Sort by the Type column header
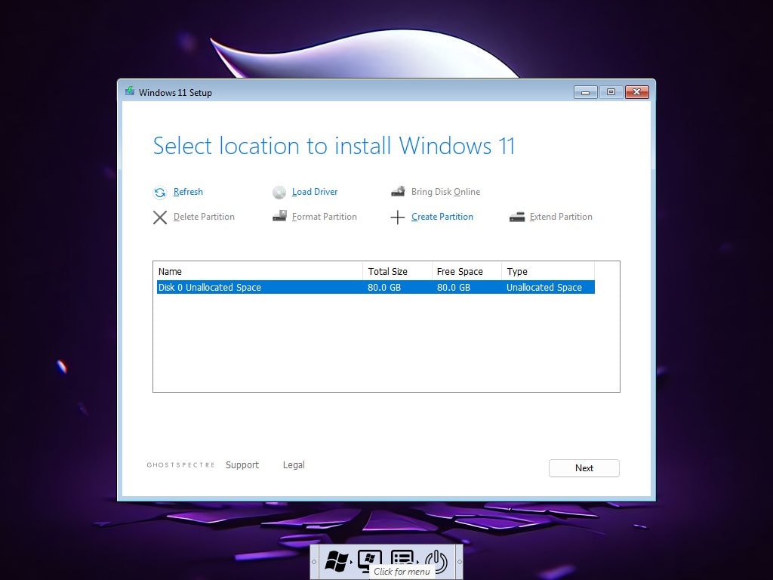 click(548, 271)
